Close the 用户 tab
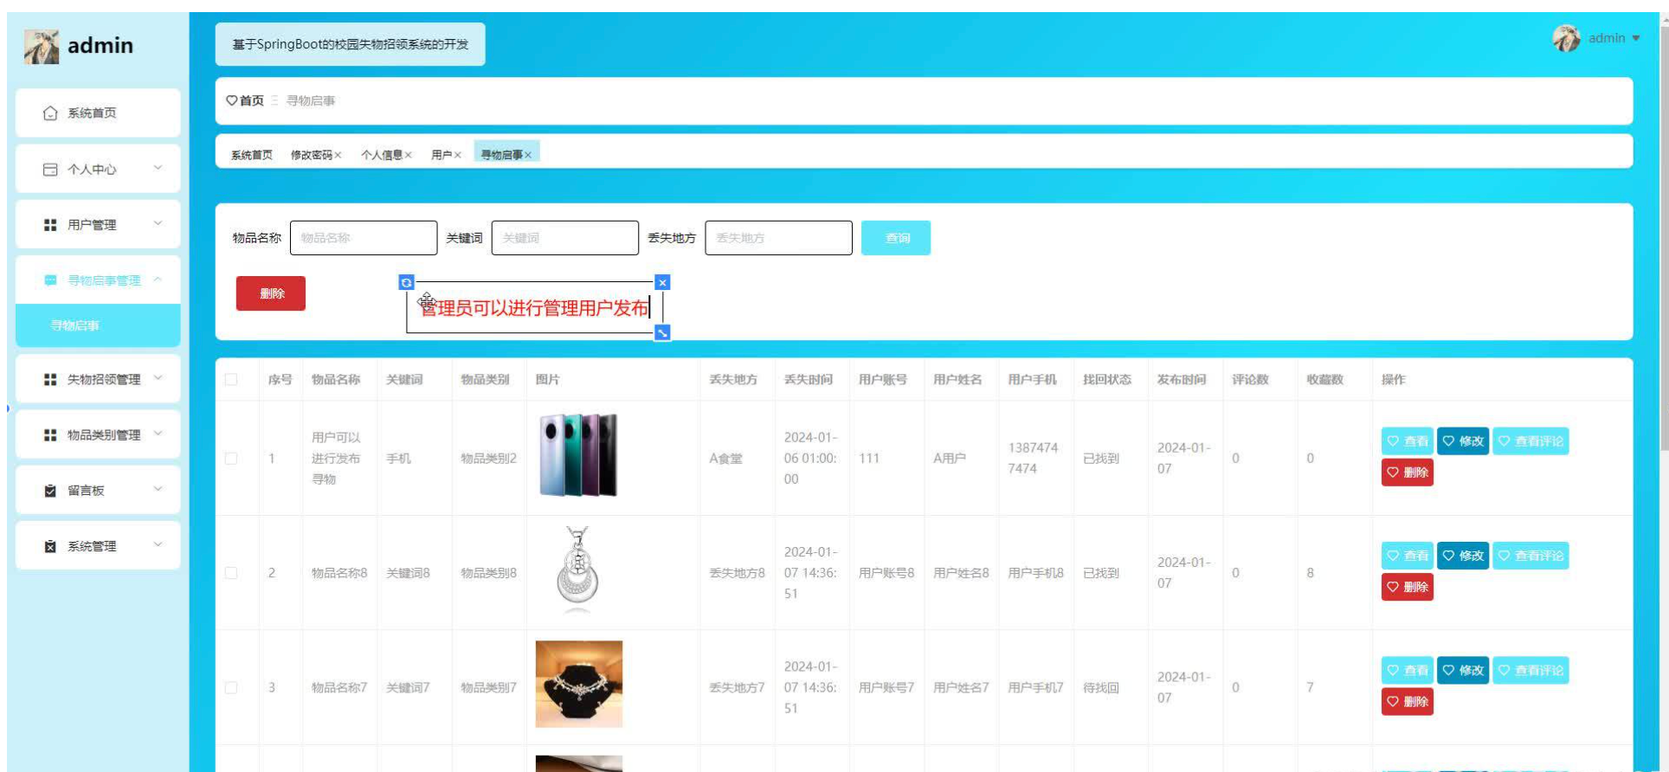1669x772 pixels. 457,155
